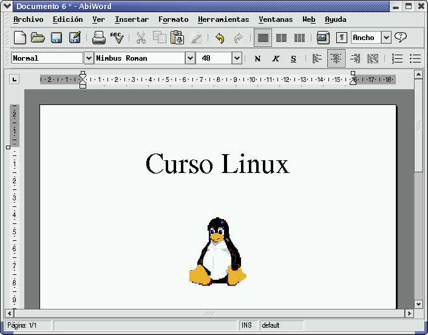Toggle center alignment
The height and width of the screenshot is (335, 428).
coord(336,58)
